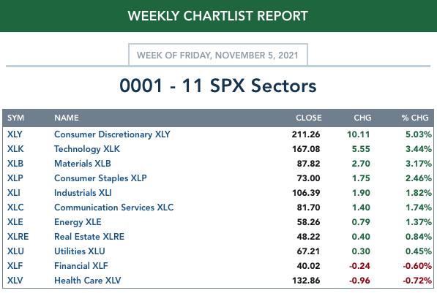Screen dimensions: 437x293
Task: Sort table by NAME column header
Action: click(x=67, y=118)
